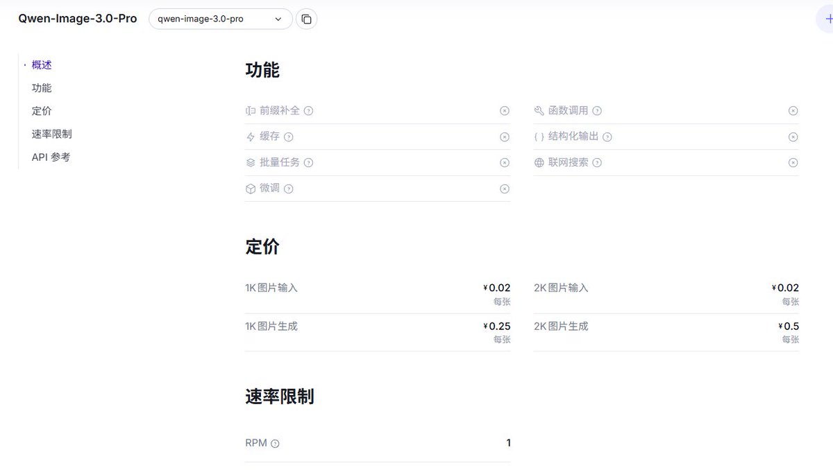This screenshot has height=470, width=833.
Task: Click the 功能 section heading
Action: coord(262,70)
